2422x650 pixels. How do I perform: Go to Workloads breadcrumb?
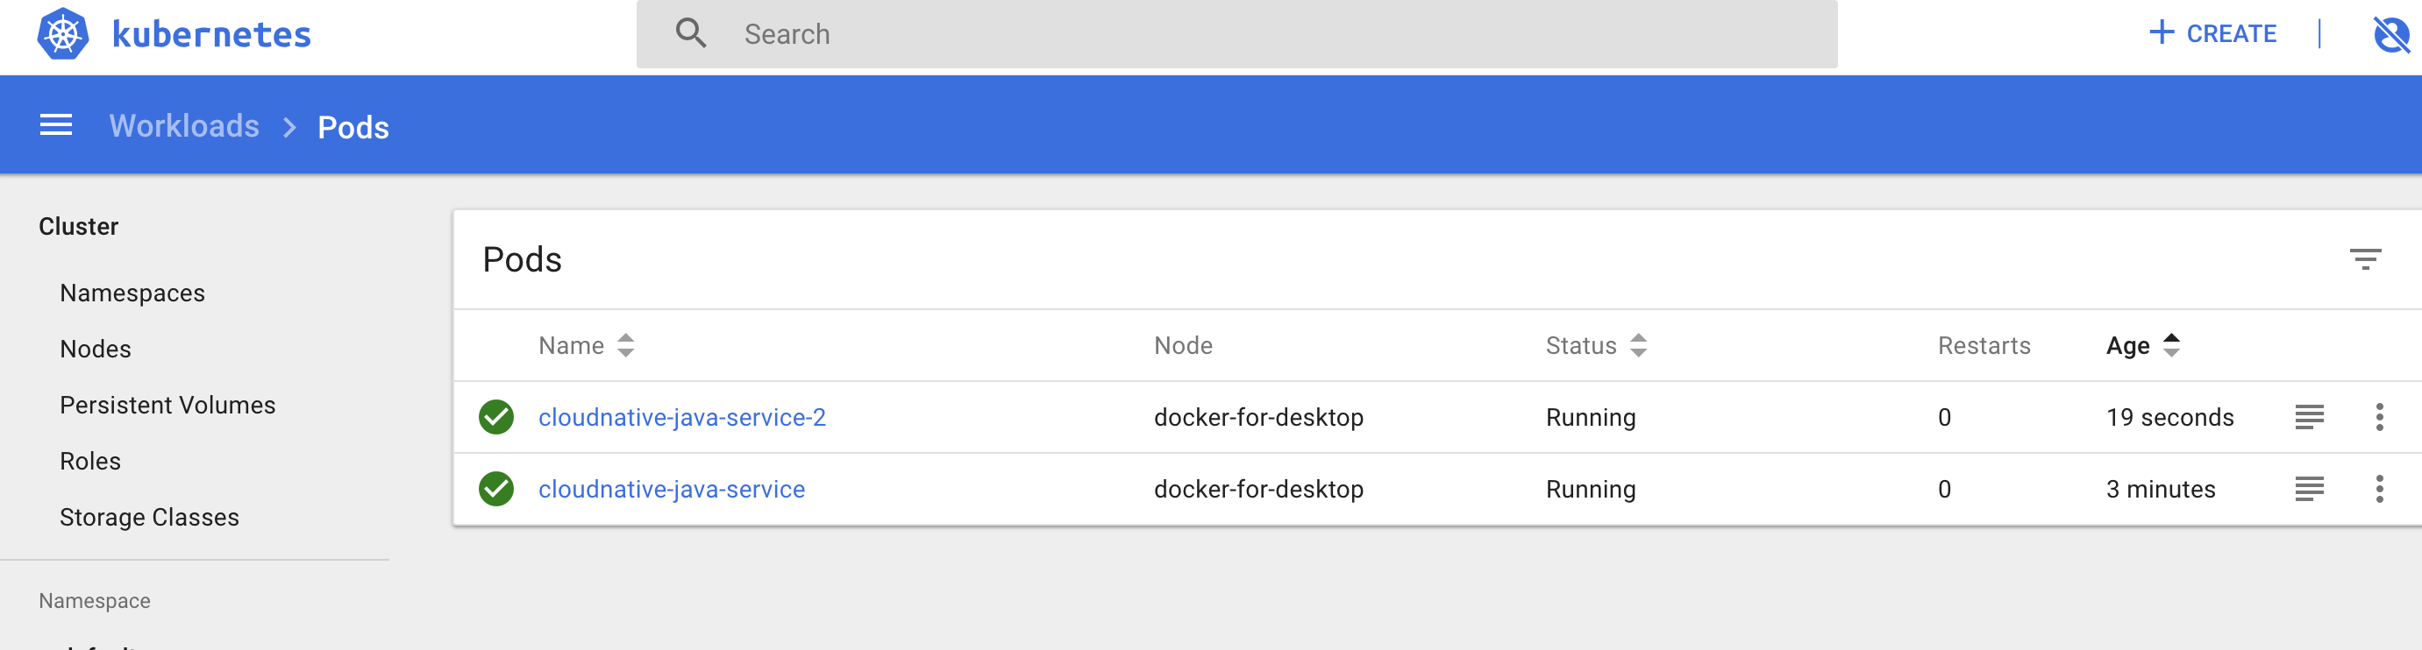184,126
